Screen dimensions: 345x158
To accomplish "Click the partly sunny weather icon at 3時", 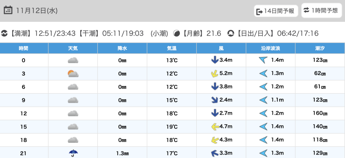I will pyautogui.click(x=73, y=74).
